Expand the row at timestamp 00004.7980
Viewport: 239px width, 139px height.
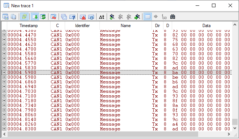tap(4, 110)
